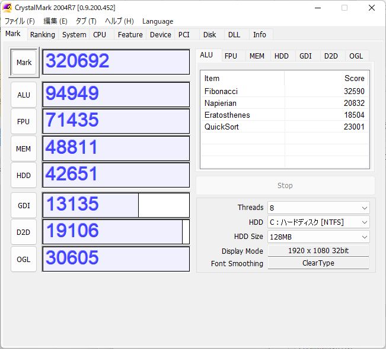Select the QuickSort row in score list
Image resolution: width=386 pixels, height=349 pixels.
285,127
